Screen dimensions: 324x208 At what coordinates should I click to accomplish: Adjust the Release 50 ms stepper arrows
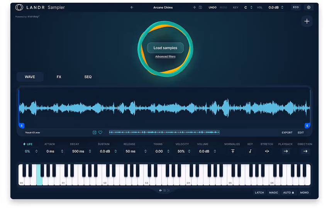point(146,151)
